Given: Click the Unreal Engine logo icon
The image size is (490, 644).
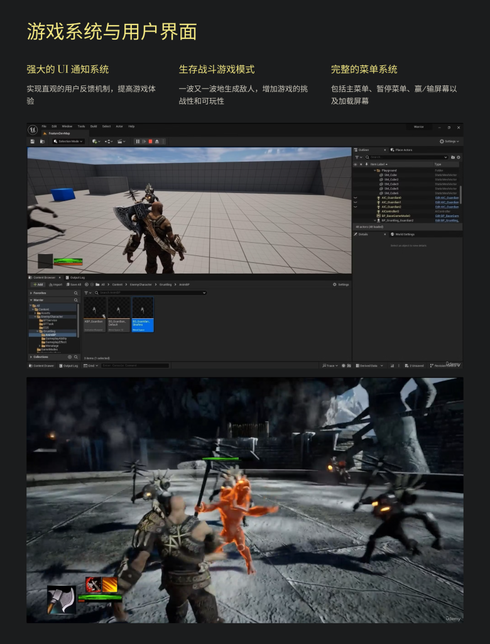Looking at the screenshot, I should point(33,130).
